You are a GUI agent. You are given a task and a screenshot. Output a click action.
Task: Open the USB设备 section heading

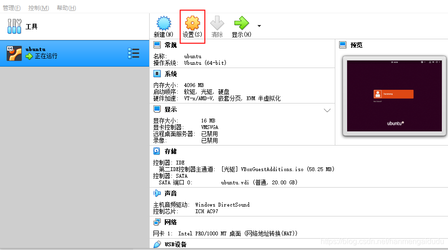[175, 245]
